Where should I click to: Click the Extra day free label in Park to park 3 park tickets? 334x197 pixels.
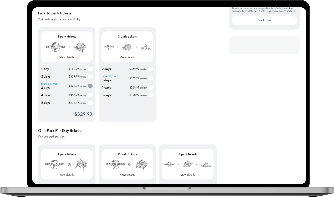[x=110, y=76]
